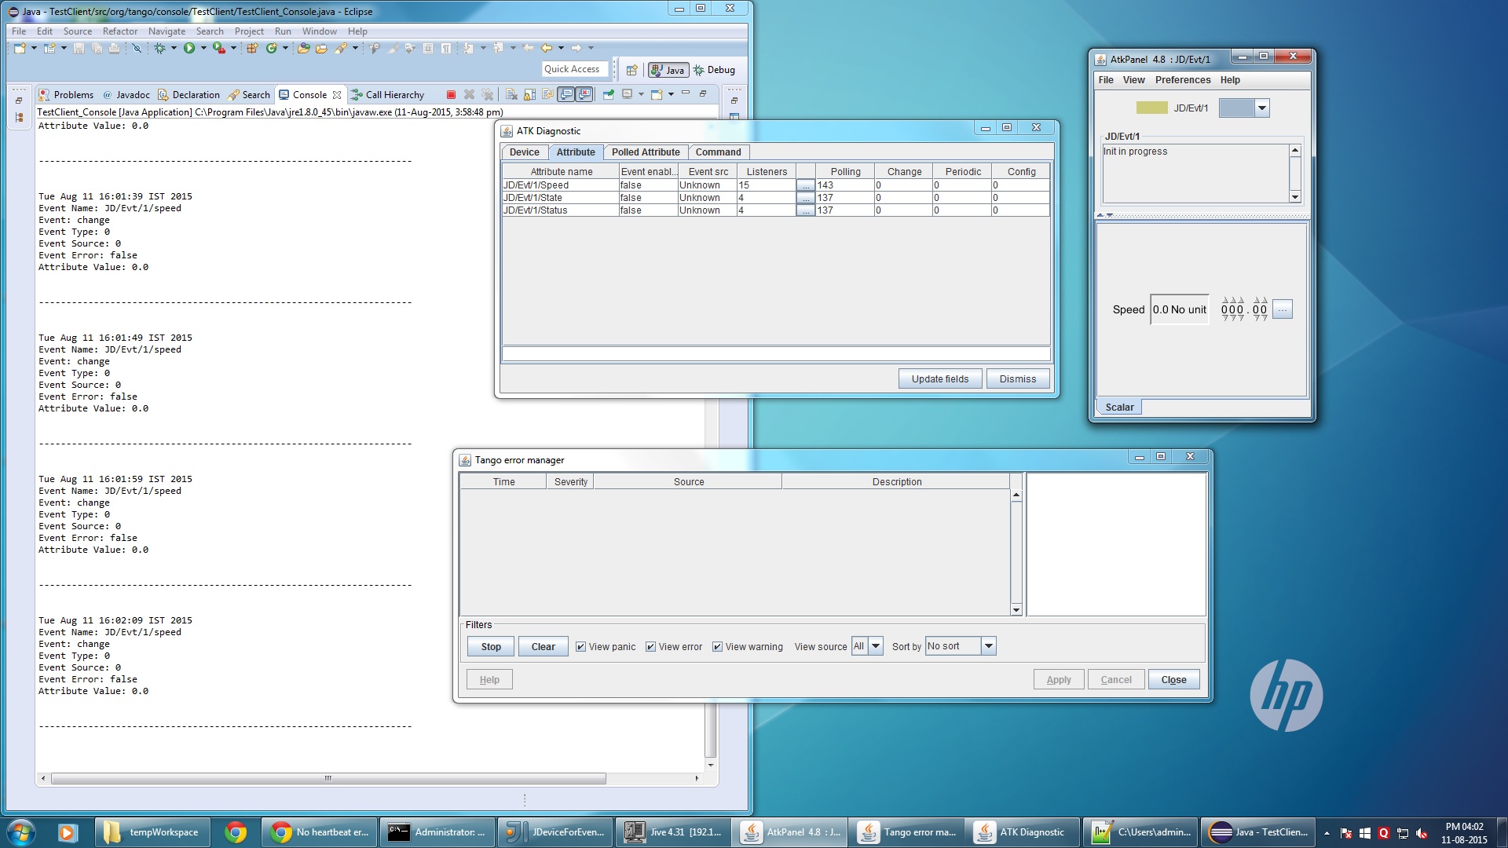Open the Call Hierarchy tab
Viewport: 1508px width, 848px height.
[x=388, y=95]
